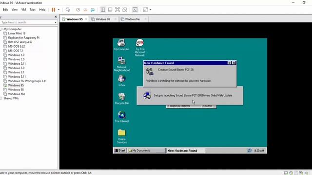This screenshot has height=175, width=312.
Task: Select MS-DOS 7.1 in library
Action: (16, 51)
